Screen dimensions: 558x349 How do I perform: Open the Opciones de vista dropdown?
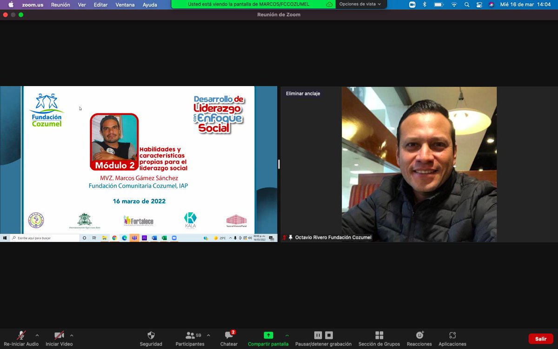coord(360,4)
